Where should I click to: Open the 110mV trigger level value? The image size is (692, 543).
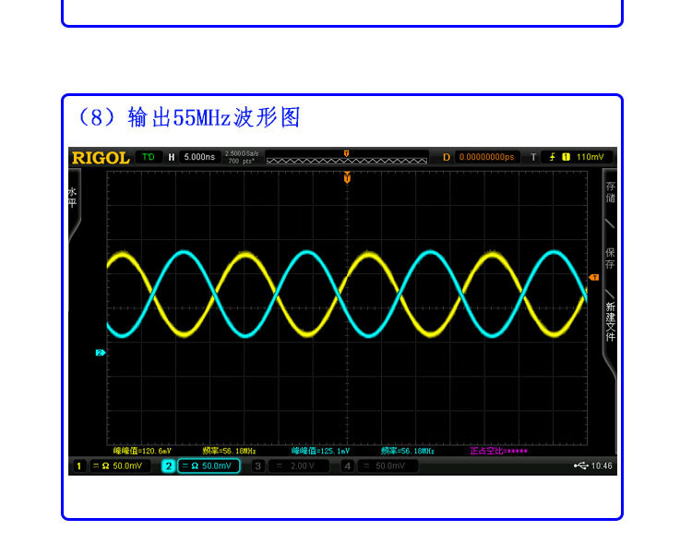tap(590, 157)
